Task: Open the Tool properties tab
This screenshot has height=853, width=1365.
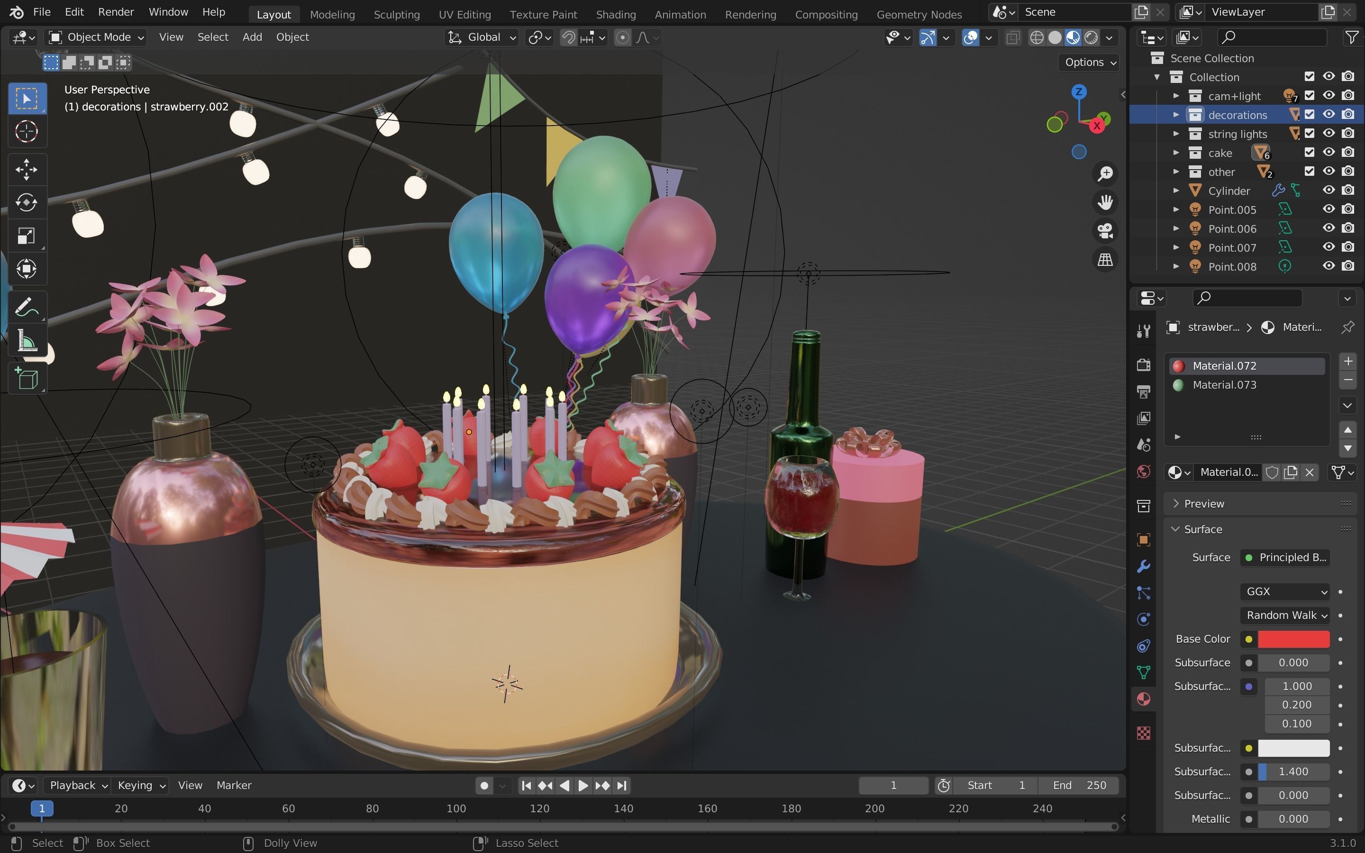Action: coord(1143,331)
